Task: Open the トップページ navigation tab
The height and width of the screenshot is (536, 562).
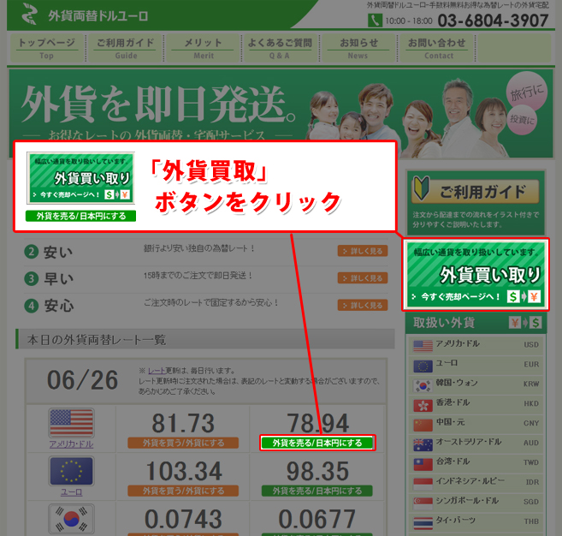Action: click(46, 48)
